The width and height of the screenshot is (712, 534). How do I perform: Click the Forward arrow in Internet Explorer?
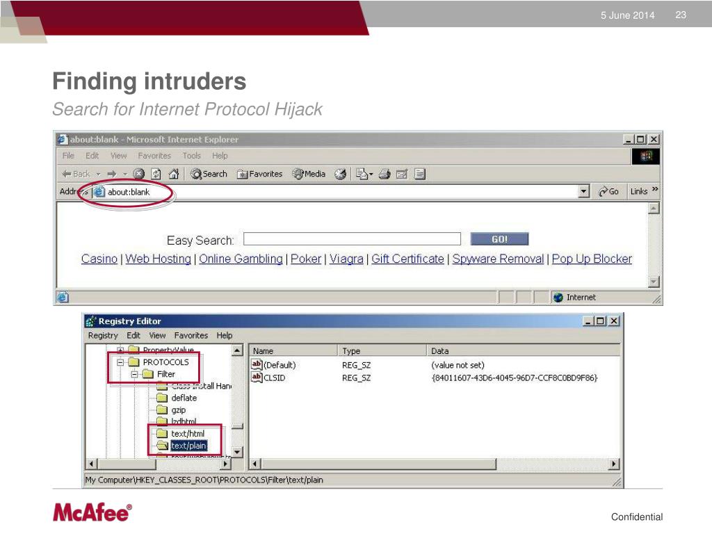(112, 174)
